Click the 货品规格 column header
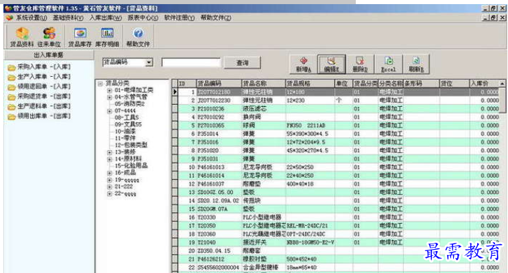The width and height of the screenshot is (508, 273). pos(310,84)
